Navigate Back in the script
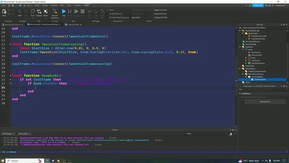The width and height of the screenshot is (289, 163). pos(20,13)
